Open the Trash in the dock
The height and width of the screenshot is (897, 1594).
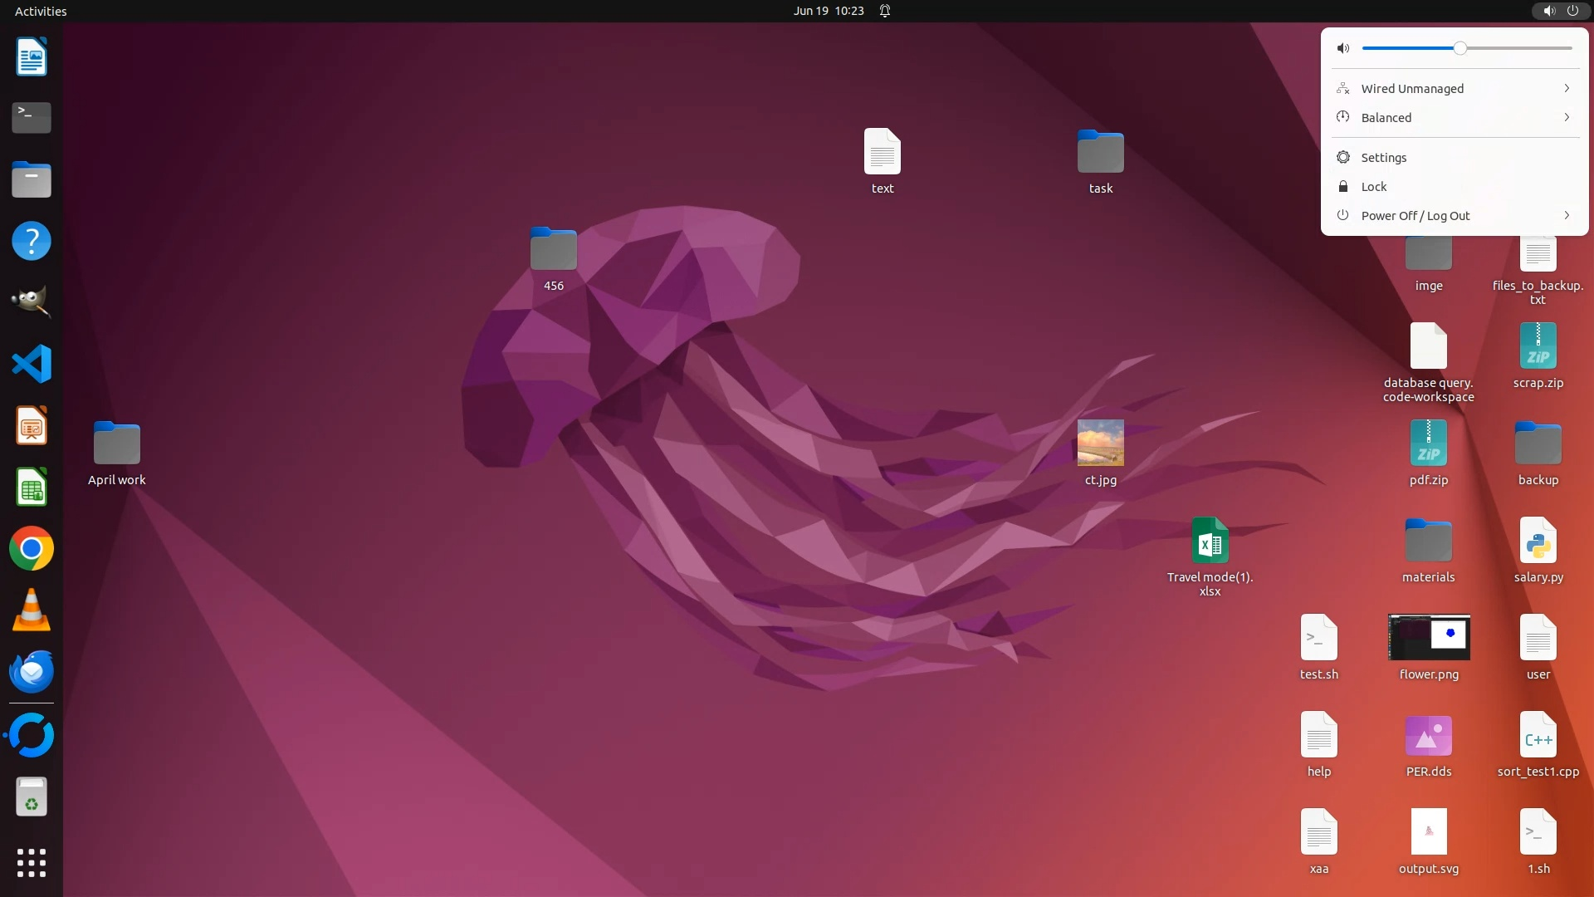click(x=32, y=797)
